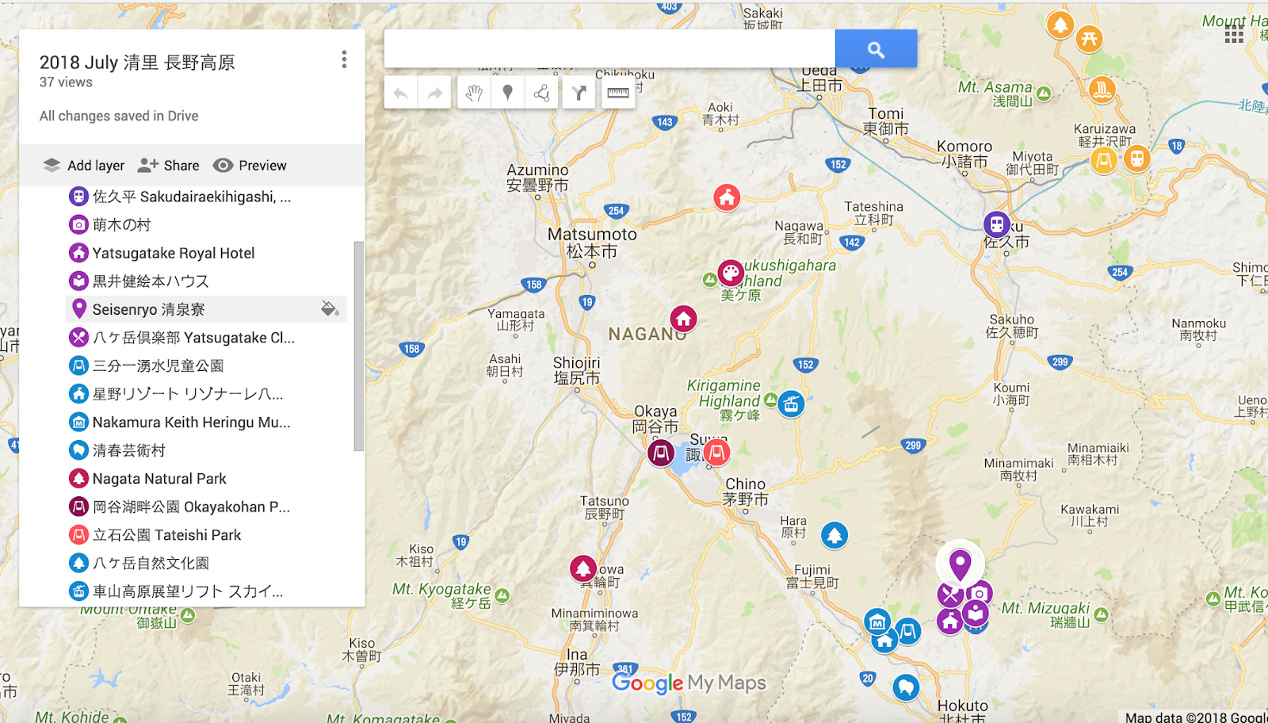Click the Kirigamine Highland green map icon

770,400
